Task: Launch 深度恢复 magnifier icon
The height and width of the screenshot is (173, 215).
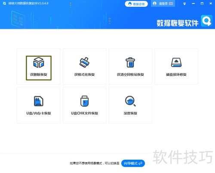Action: [x=130, y=101]
